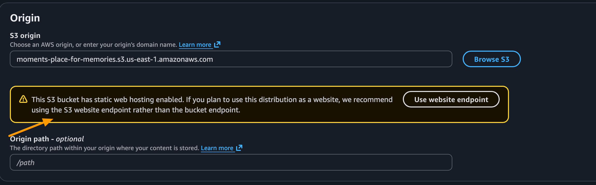
Task: Open the Learn more link under S3 origin
Action: pos(195,45)
